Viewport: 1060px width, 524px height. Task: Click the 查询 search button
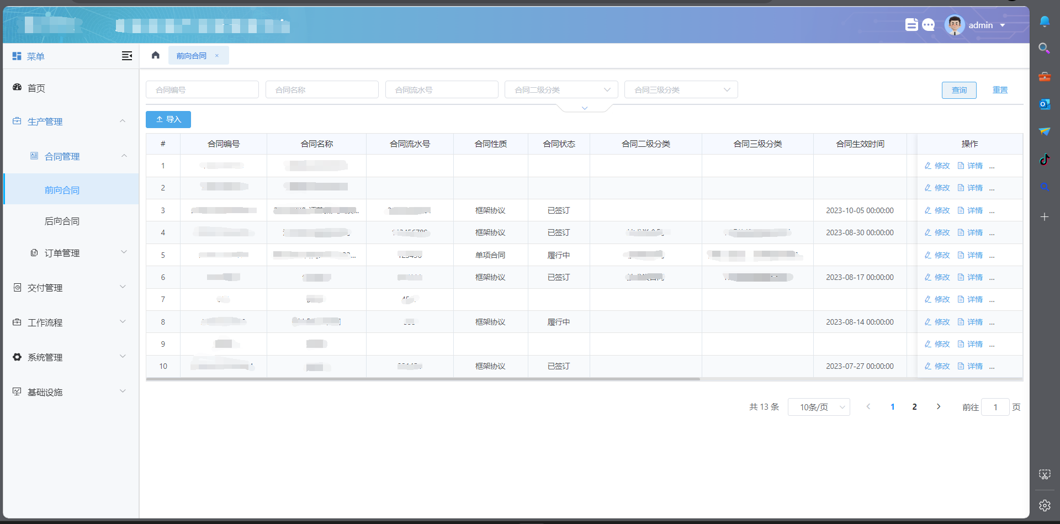[959, 90]
